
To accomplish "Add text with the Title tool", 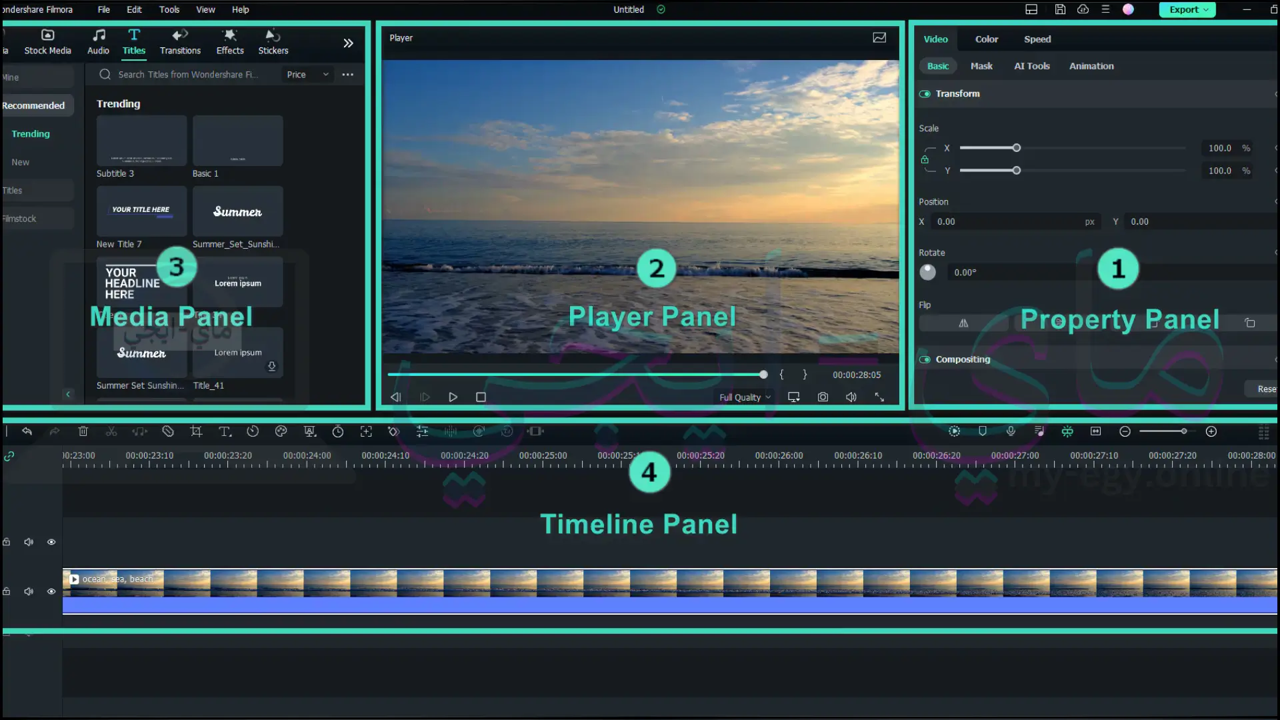I will 225,431.
